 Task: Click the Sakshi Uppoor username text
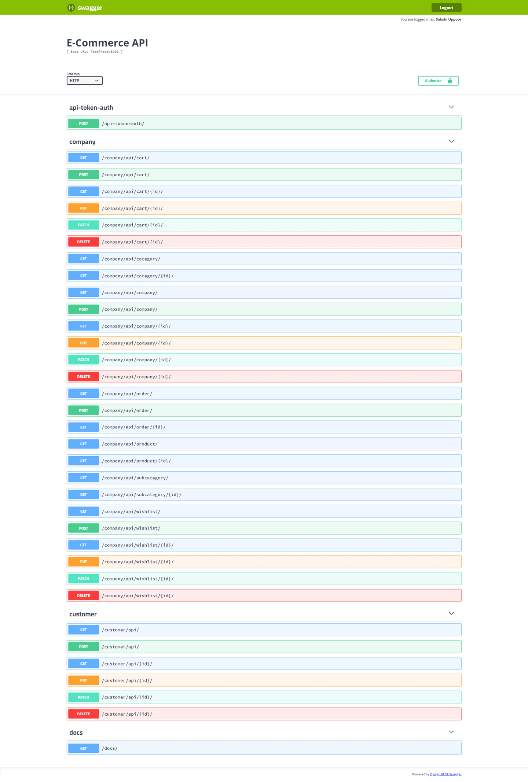[x=448, y=19]
